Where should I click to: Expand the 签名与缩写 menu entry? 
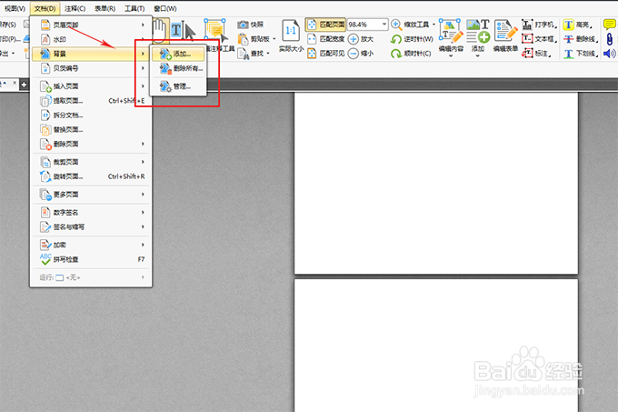[x=91, y=226]
